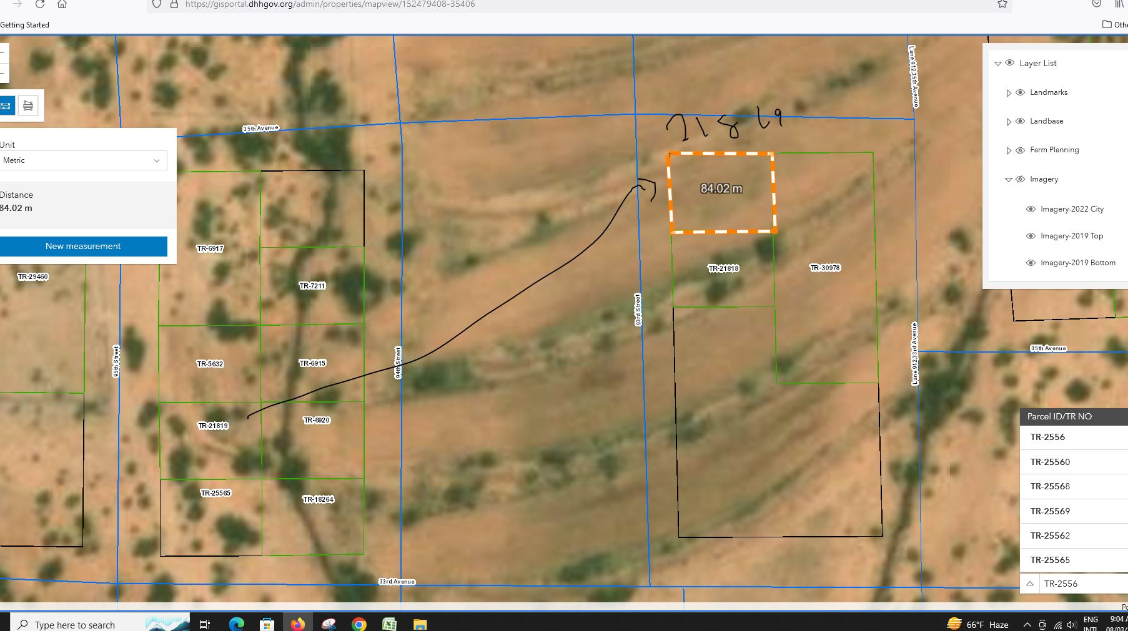Open the Other bookmarks folder

pyautogui.click(x=1115, y=24)
